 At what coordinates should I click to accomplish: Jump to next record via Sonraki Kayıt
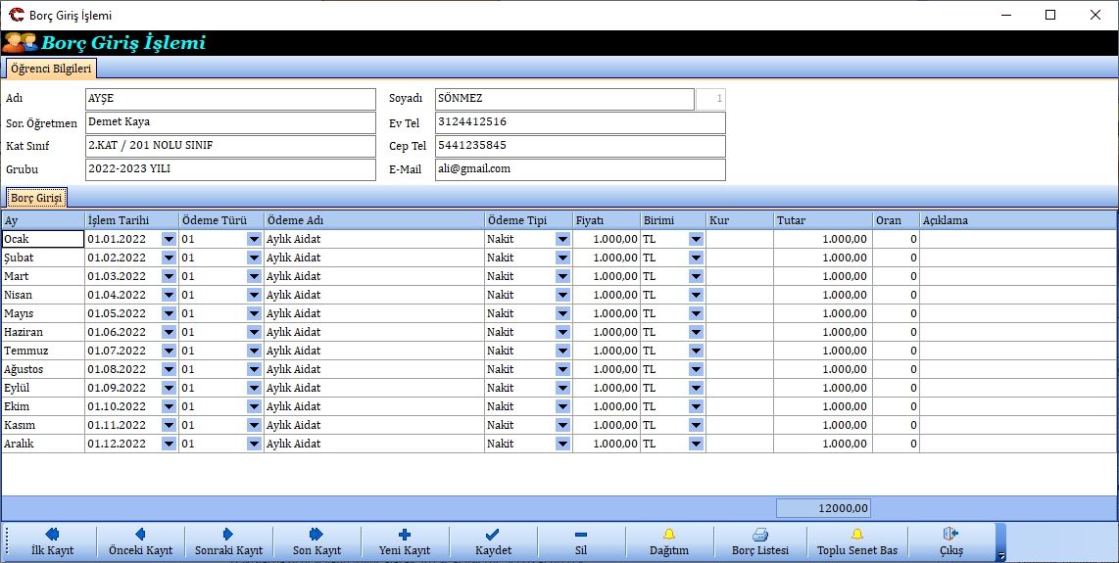pos(228,540)
